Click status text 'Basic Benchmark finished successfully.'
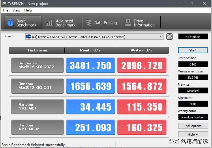This screenshot has height=148, width=212. (x=33, y=145)
